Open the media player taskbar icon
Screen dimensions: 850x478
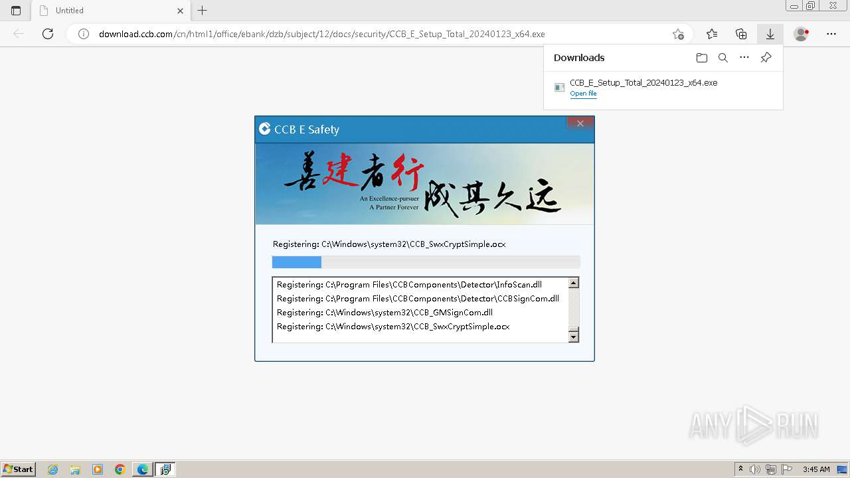pos(98,469)
